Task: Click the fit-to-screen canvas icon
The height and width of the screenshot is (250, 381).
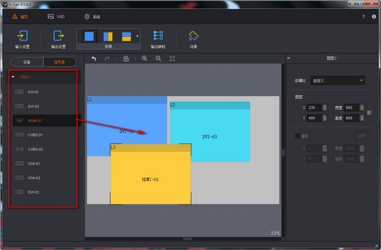Action: (x=172, y=58)
